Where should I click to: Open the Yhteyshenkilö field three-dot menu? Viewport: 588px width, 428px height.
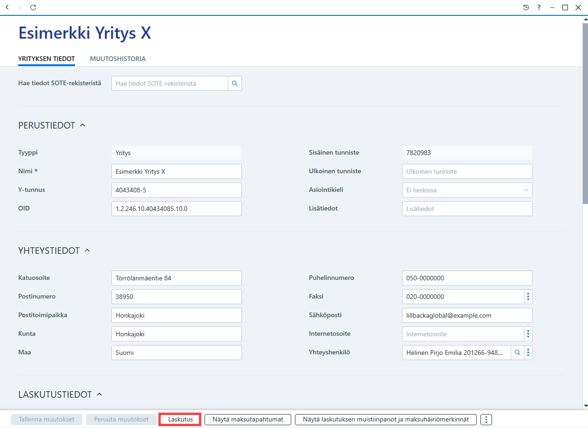[528, 353]
